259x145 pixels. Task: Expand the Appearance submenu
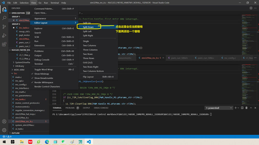(x=54, y=18)
